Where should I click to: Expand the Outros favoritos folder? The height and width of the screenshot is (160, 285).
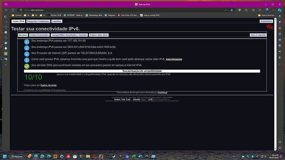266,15
